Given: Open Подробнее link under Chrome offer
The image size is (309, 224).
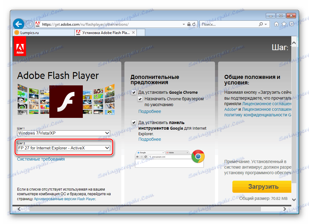Looking at the screenshot, I should click(x=150, y=111).
